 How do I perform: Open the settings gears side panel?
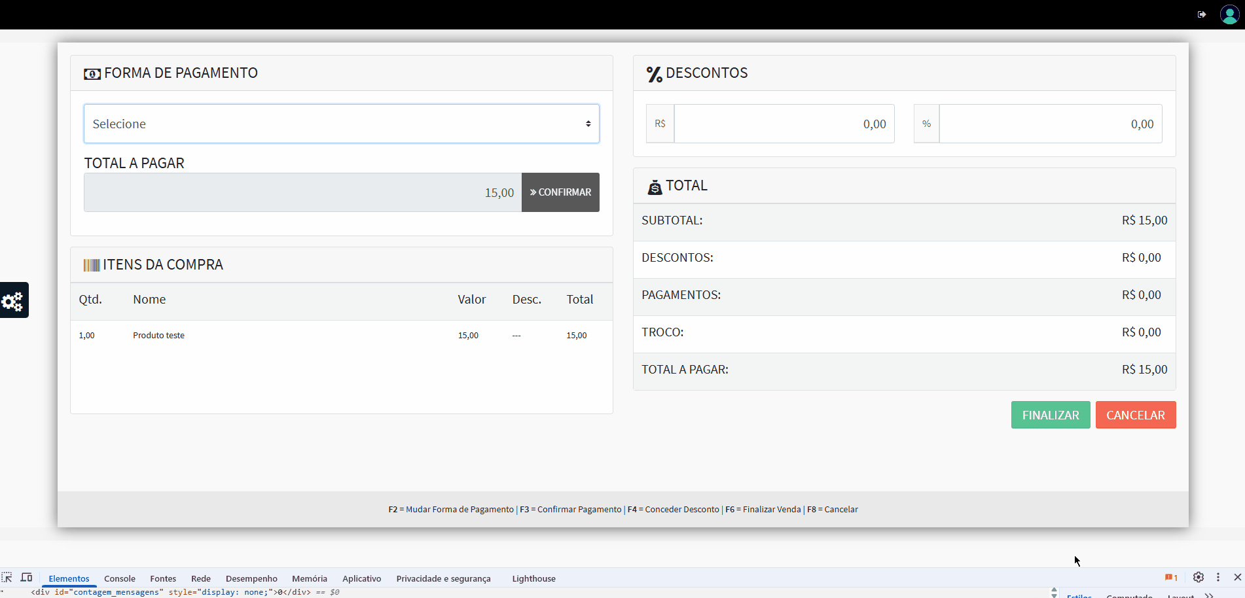tap(13, 300)
